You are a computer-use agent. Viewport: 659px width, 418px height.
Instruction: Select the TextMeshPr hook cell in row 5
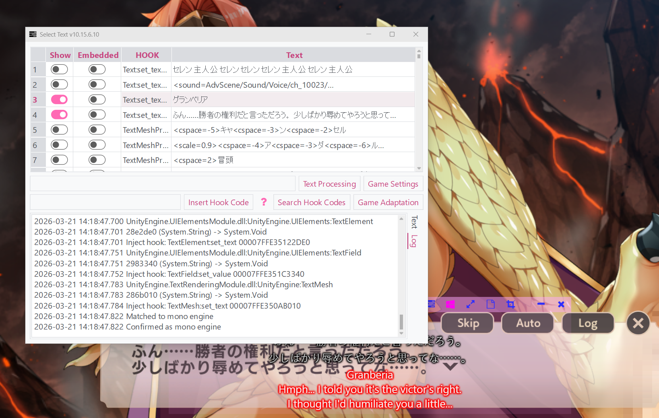[x=147, y=130]
